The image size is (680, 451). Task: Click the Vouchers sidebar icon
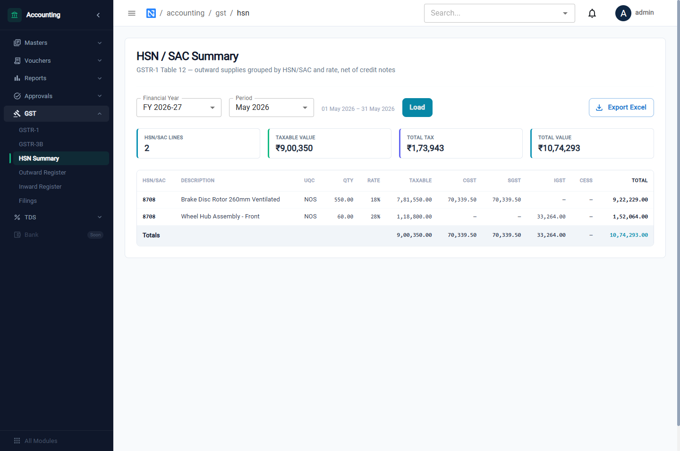coord(17,61)
